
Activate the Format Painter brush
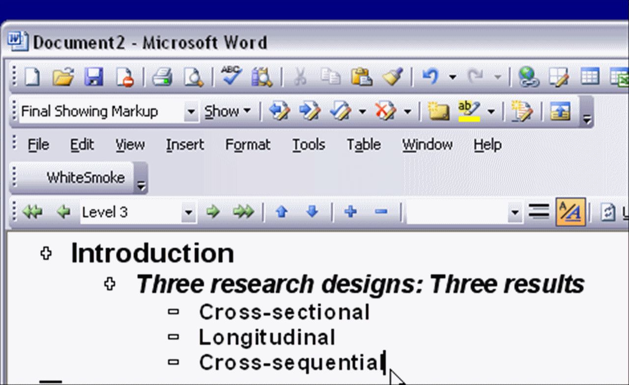[393, 77]
